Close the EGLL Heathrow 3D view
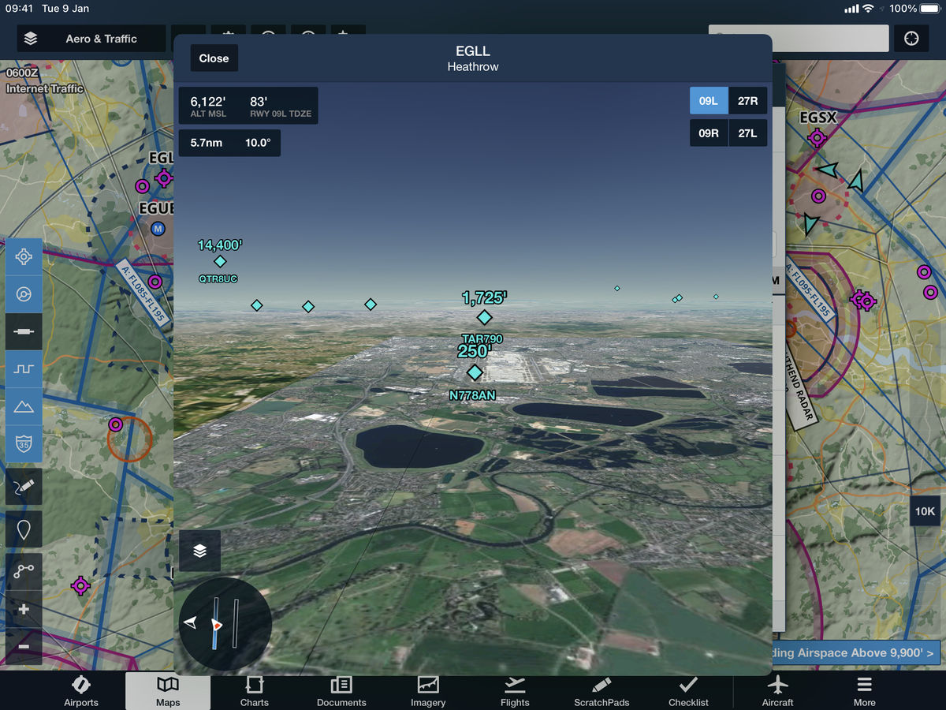 (214, 58)
